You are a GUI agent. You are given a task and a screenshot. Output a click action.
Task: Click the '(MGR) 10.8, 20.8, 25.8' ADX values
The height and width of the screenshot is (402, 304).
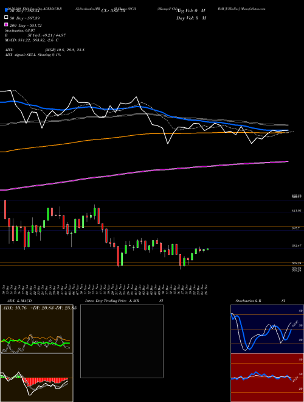(x=64, y=50)
